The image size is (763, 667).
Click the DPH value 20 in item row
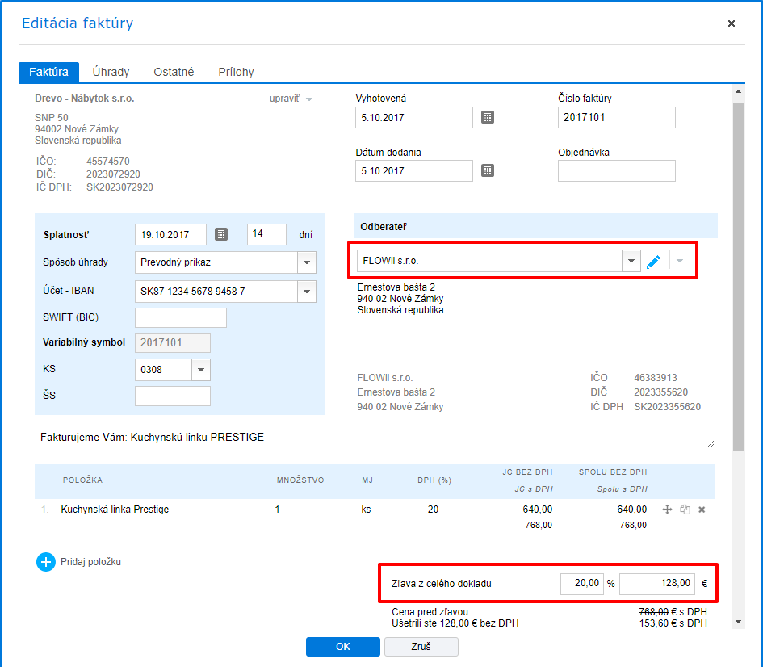pos(433,510)
